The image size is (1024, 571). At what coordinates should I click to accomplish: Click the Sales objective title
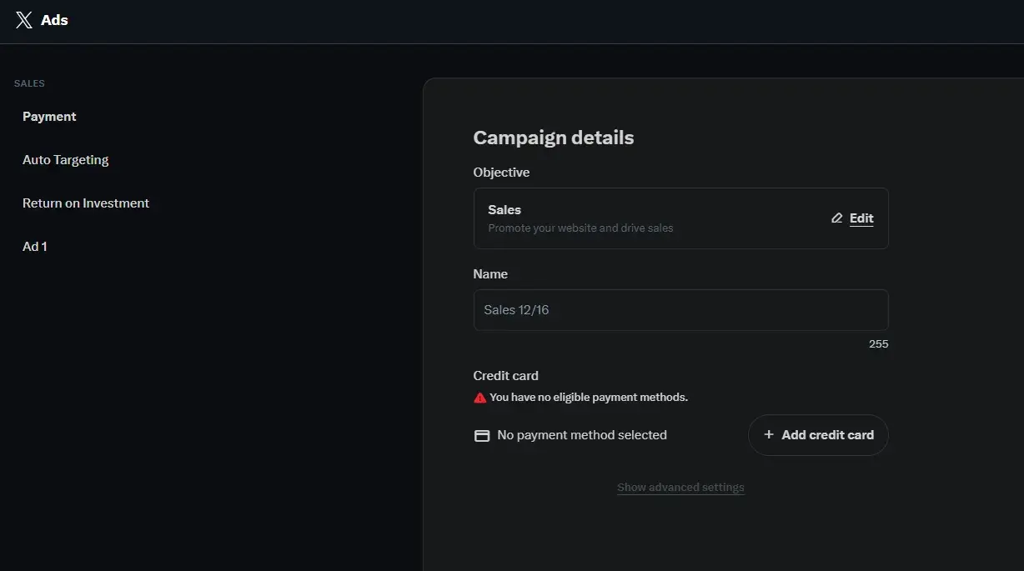coord(504,210)
